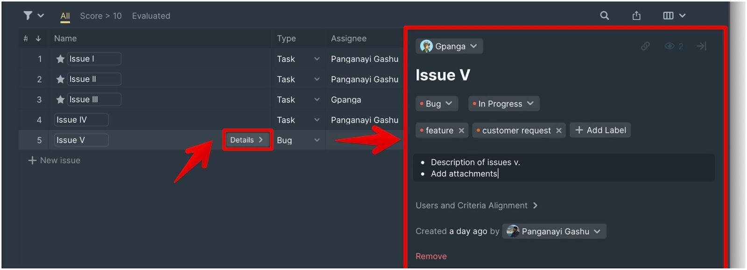The height and width of the screenshot is (270, 747).
Task: Expand Users and Criteria Alignment
Action: tap(477, 205)
